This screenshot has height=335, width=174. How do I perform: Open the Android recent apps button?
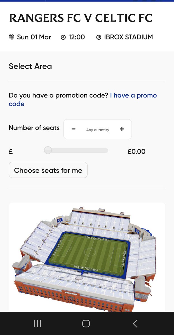point(37,324)
